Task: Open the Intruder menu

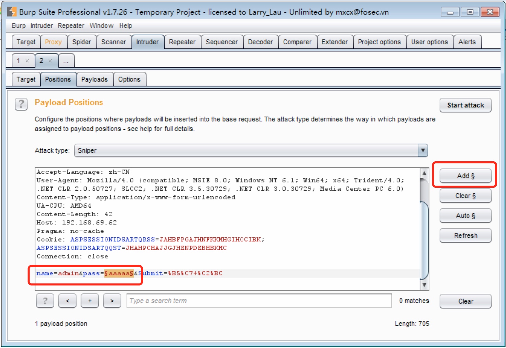Action: tap(42, 26)
